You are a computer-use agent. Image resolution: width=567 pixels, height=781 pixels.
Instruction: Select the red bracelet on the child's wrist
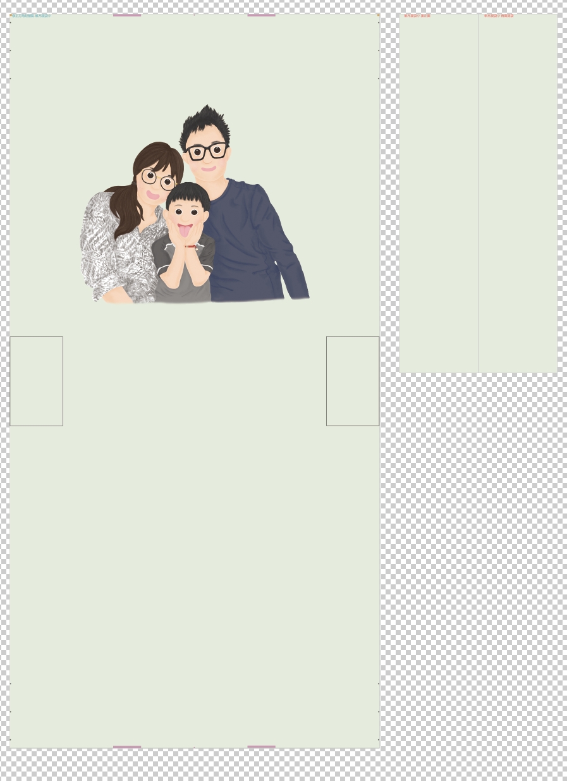tap(190, 246)
